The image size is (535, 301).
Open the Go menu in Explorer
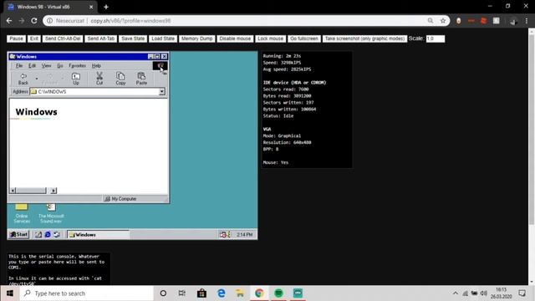60,65
